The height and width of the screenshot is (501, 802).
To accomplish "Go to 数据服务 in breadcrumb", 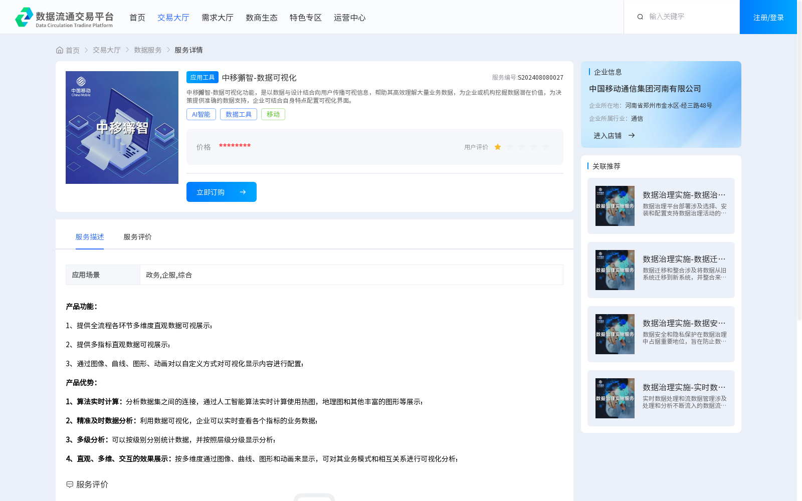I will coord(148,50).
